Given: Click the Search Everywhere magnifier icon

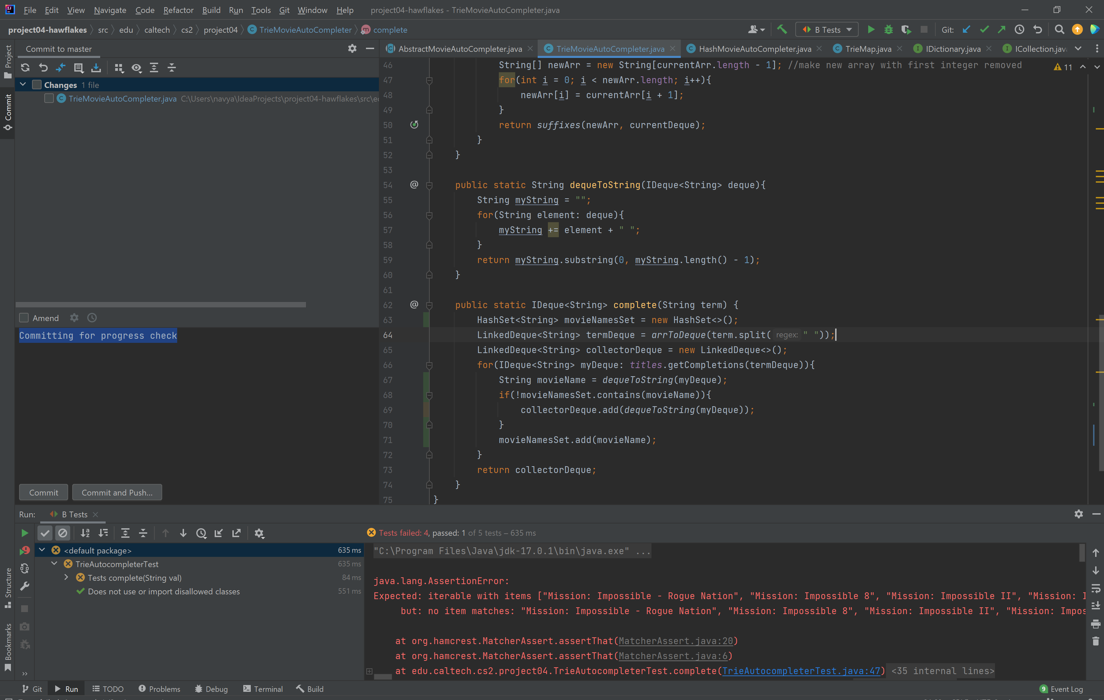Looking at the screenshot, I should (1059, 30).
